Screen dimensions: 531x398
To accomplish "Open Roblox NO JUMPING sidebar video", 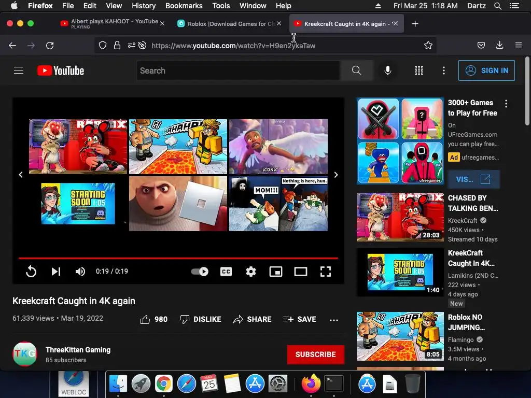I will (x=400, y=336).
